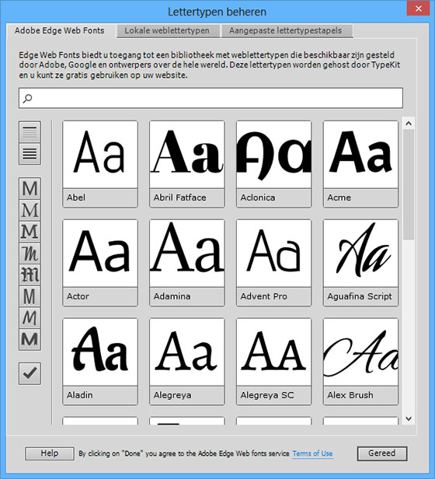Filter fonts suited for headings
435x479 pixels.
(30, 132)
